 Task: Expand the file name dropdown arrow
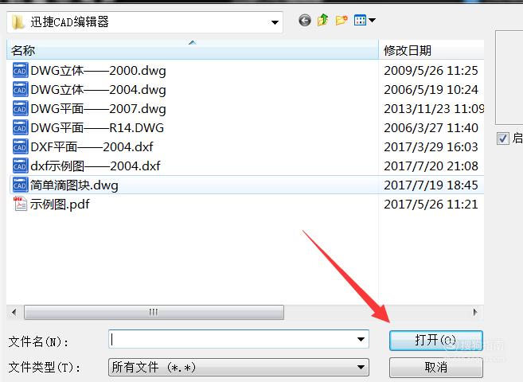361,339
